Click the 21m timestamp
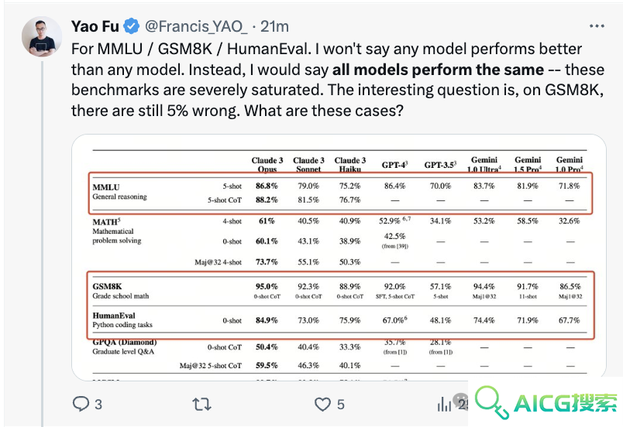 tap(274, 26)
